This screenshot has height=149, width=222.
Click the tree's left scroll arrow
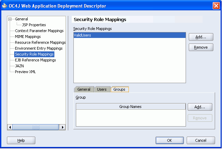(x=10, y=127)
